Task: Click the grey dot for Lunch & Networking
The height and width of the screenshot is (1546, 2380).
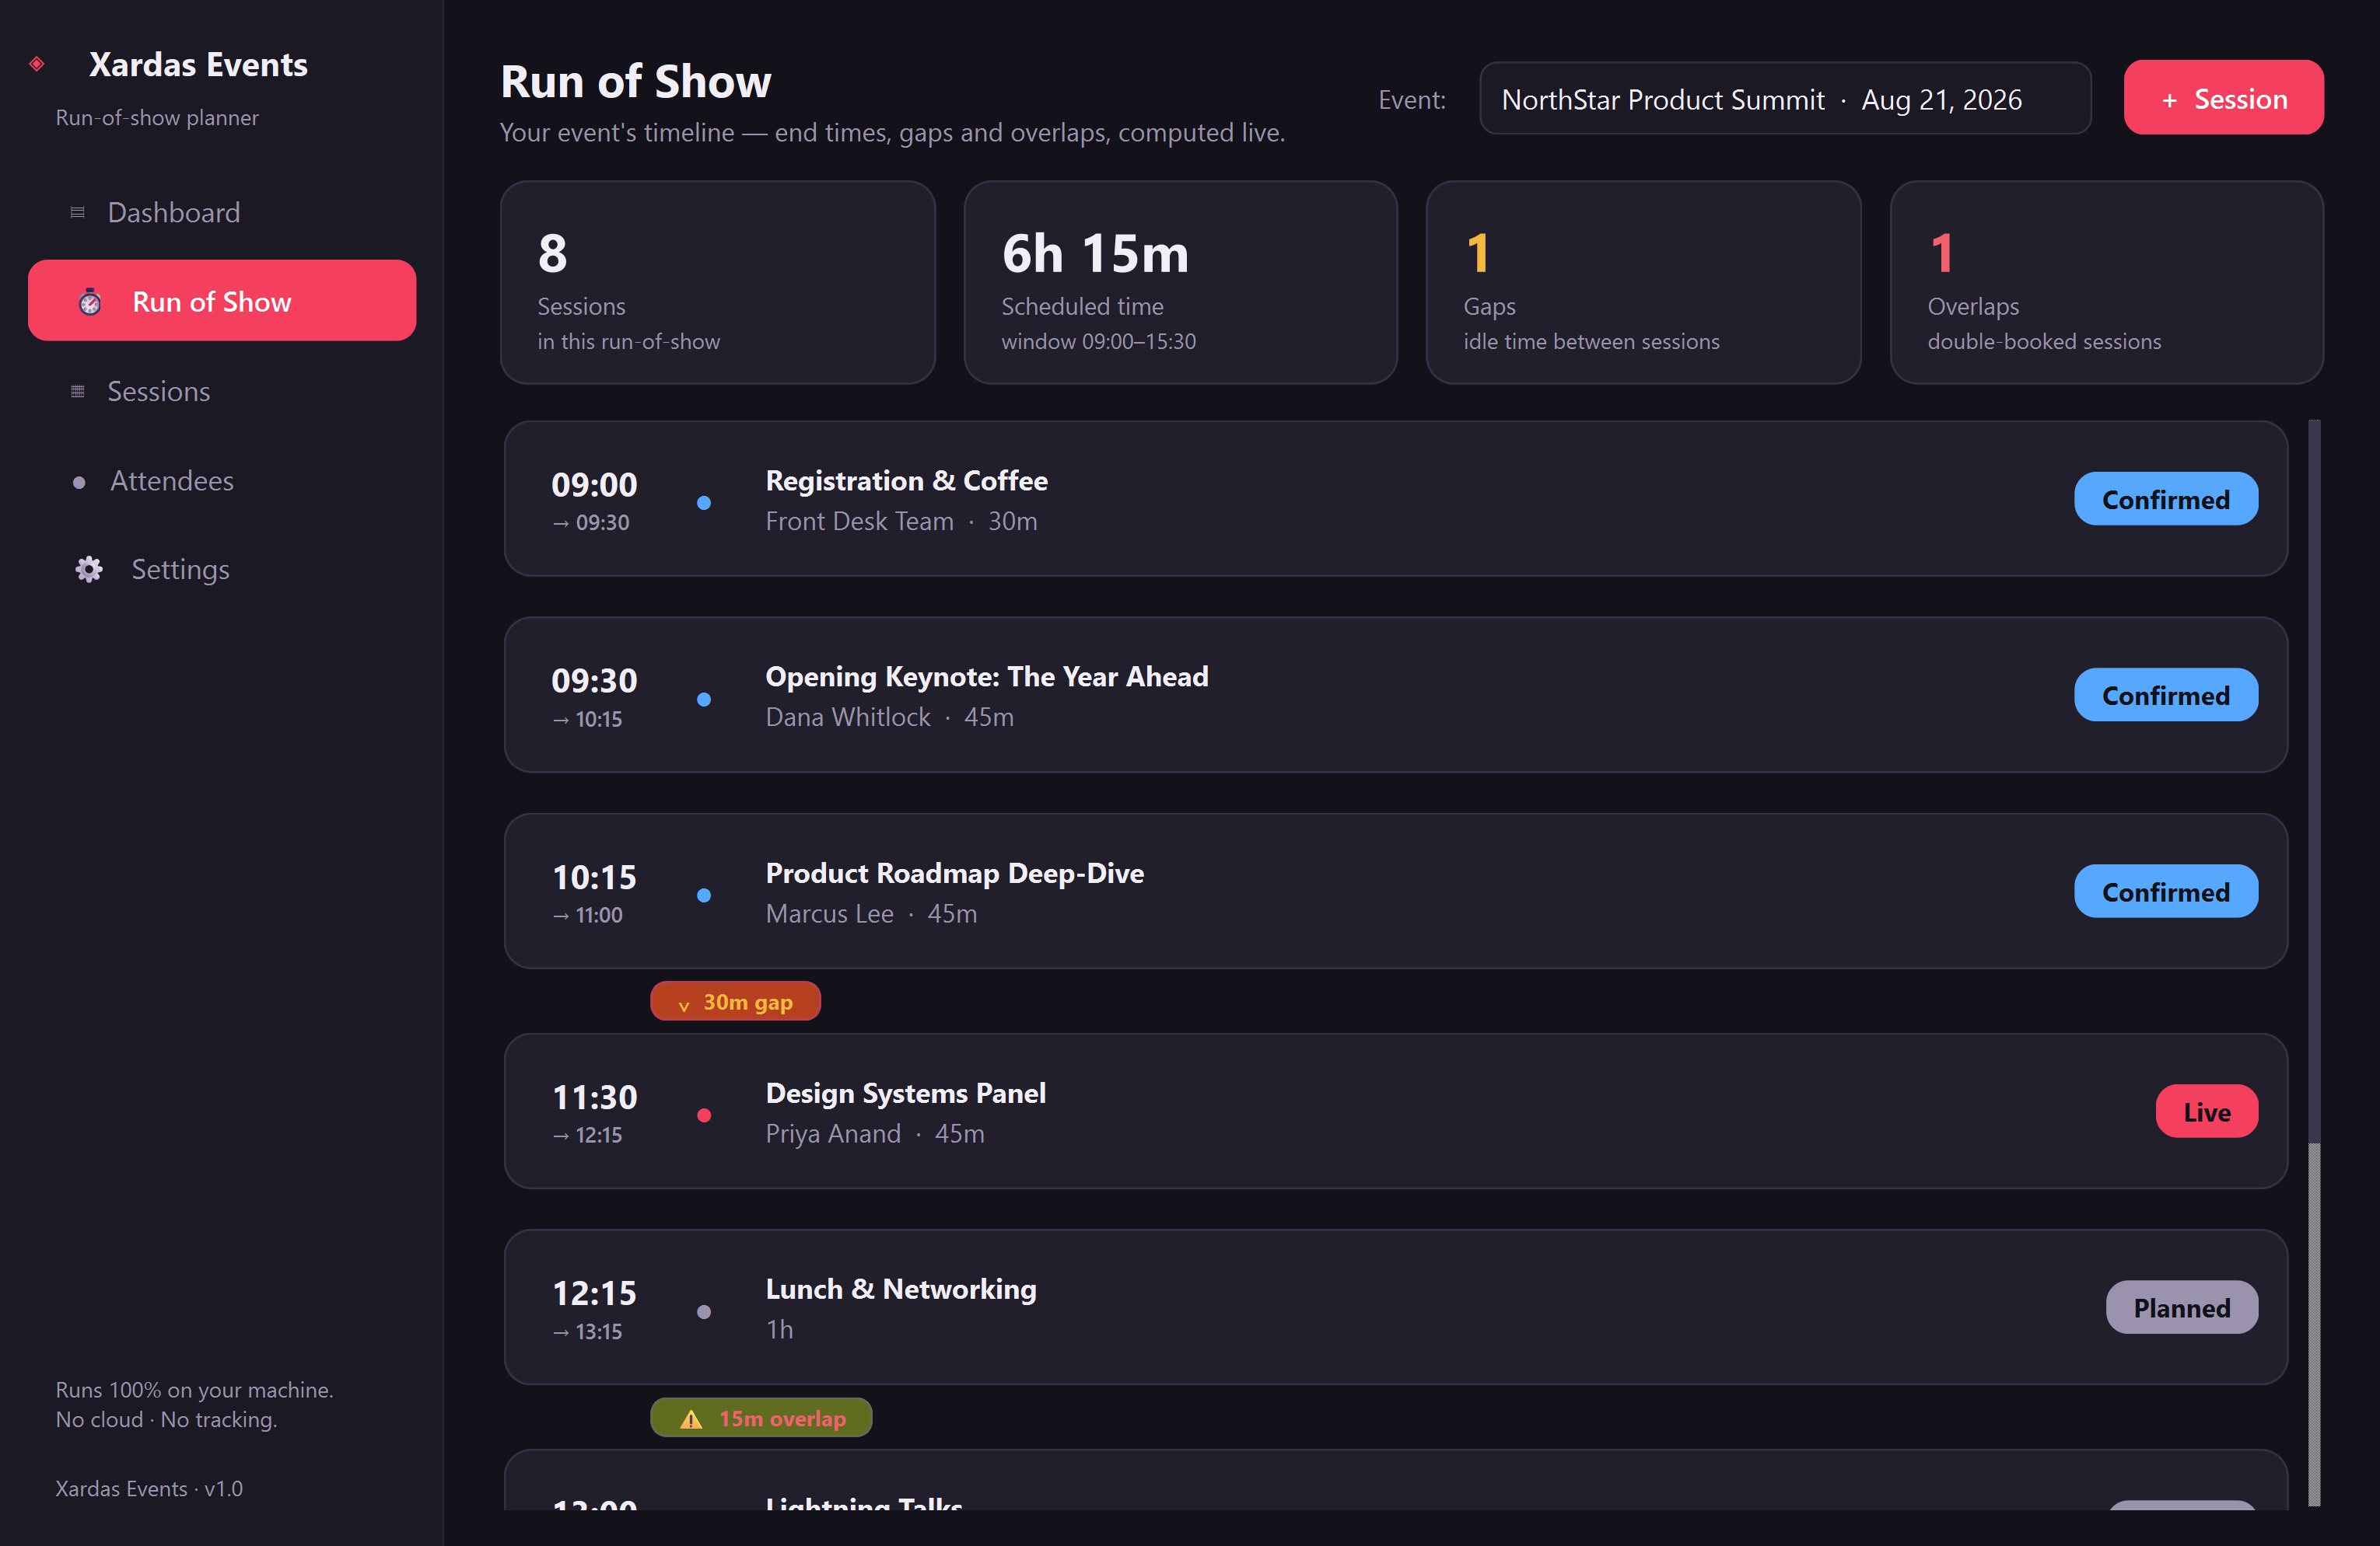Action: (704, 1312)
